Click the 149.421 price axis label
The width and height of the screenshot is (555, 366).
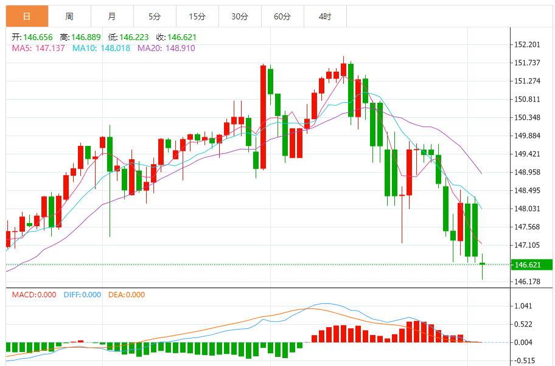click(x=528, y=154)
